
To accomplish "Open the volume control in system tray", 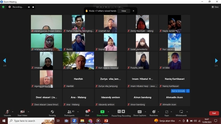I will tap(195, 121).
